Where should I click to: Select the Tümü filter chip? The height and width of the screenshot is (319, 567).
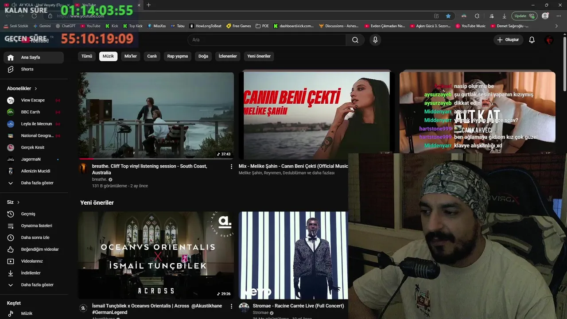(x=87, y=56)
